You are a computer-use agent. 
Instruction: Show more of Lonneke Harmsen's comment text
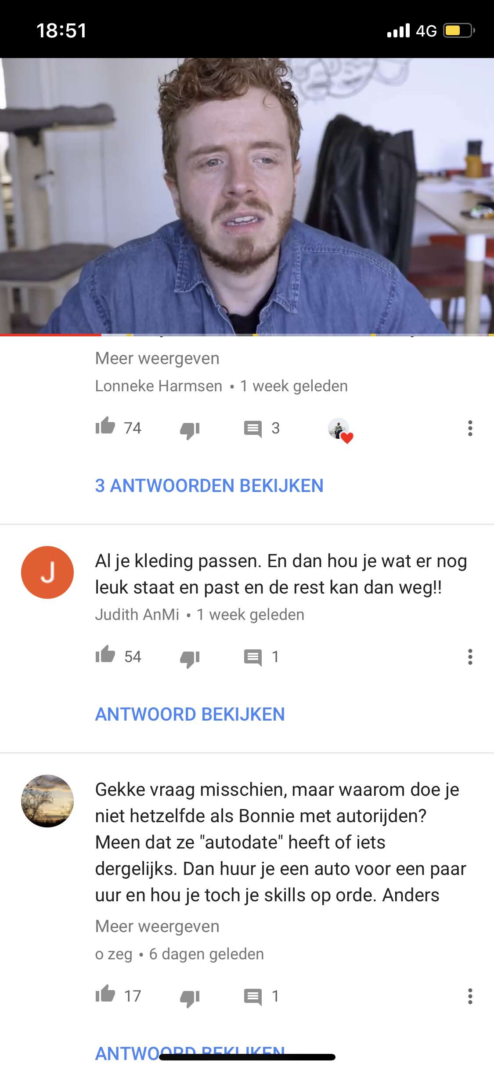click(157, 358)
